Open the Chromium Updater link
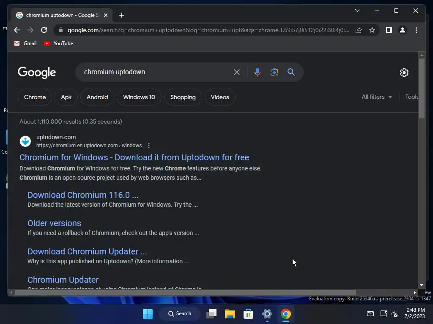Image resolution: width=433 pixels, height=324 pixels. (63, 280)
